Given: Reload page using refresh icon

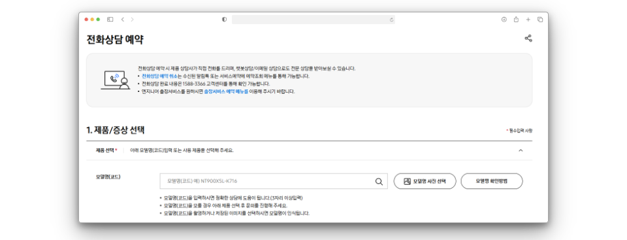Looking at the screenshot, I should point(391,20).
